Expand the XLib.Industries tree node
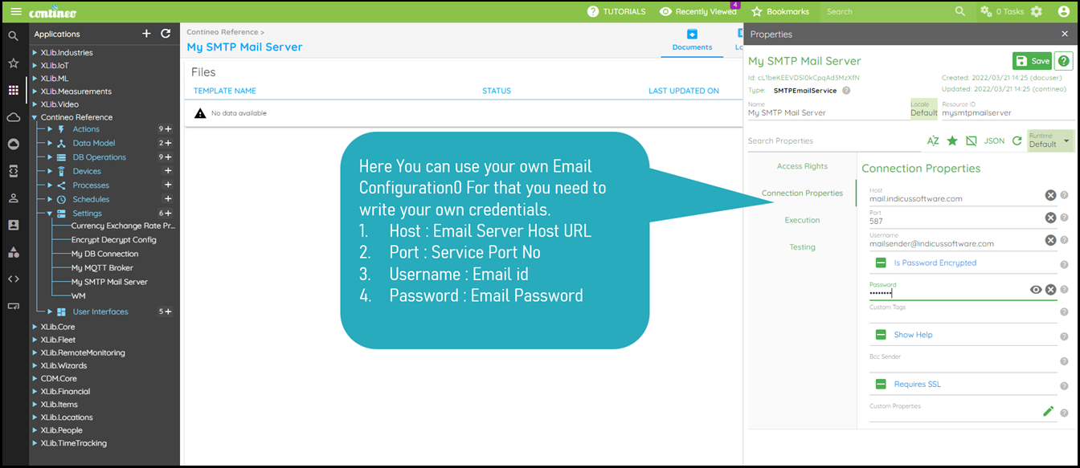The height and width of the screenshot is (468, 1080). coord(35,53)
